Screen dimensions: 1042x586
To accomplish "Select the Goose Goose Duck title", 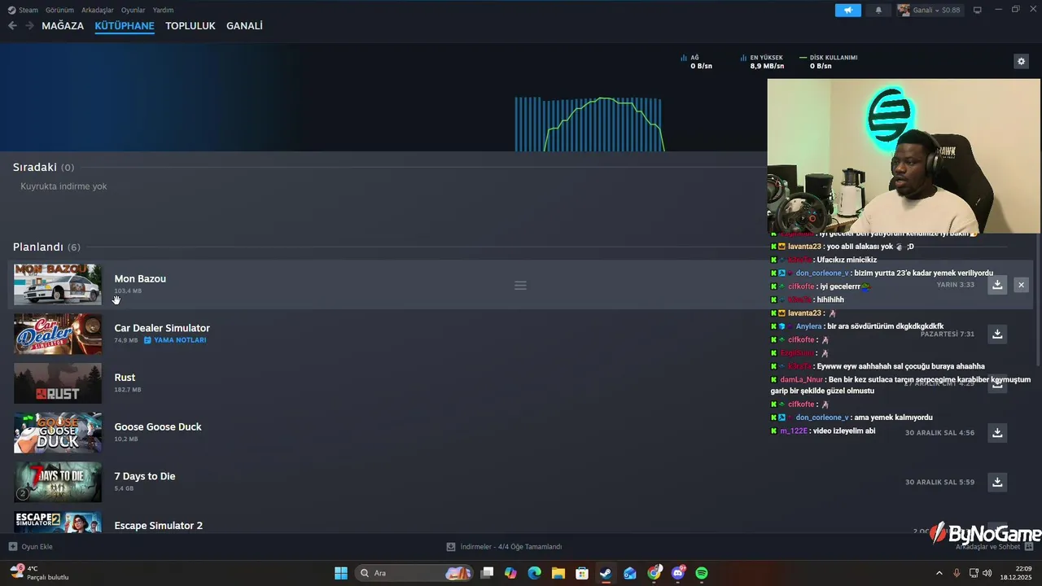I will 158,427.
